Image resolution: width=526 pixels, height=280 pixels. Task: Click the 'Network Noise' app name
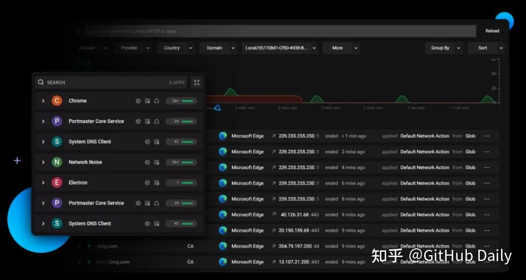85,162
